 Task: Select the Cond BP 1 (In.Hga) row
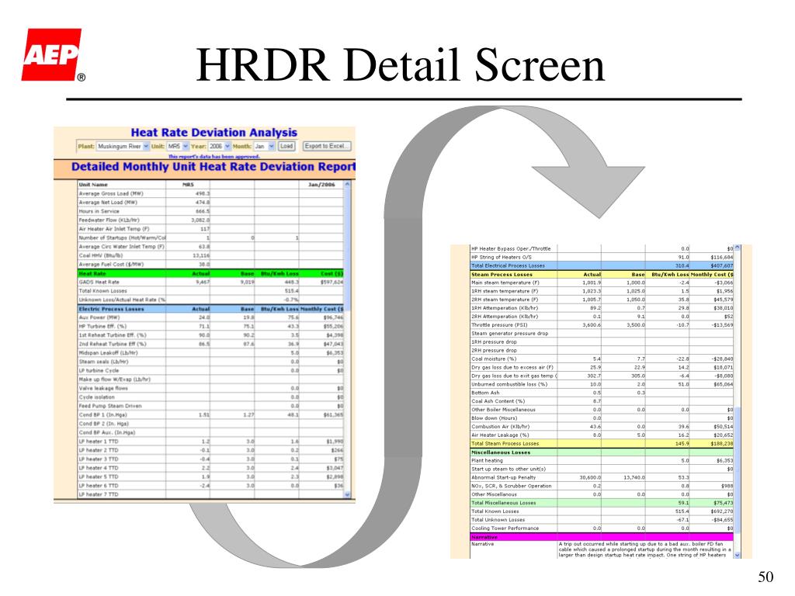[210, 415]
